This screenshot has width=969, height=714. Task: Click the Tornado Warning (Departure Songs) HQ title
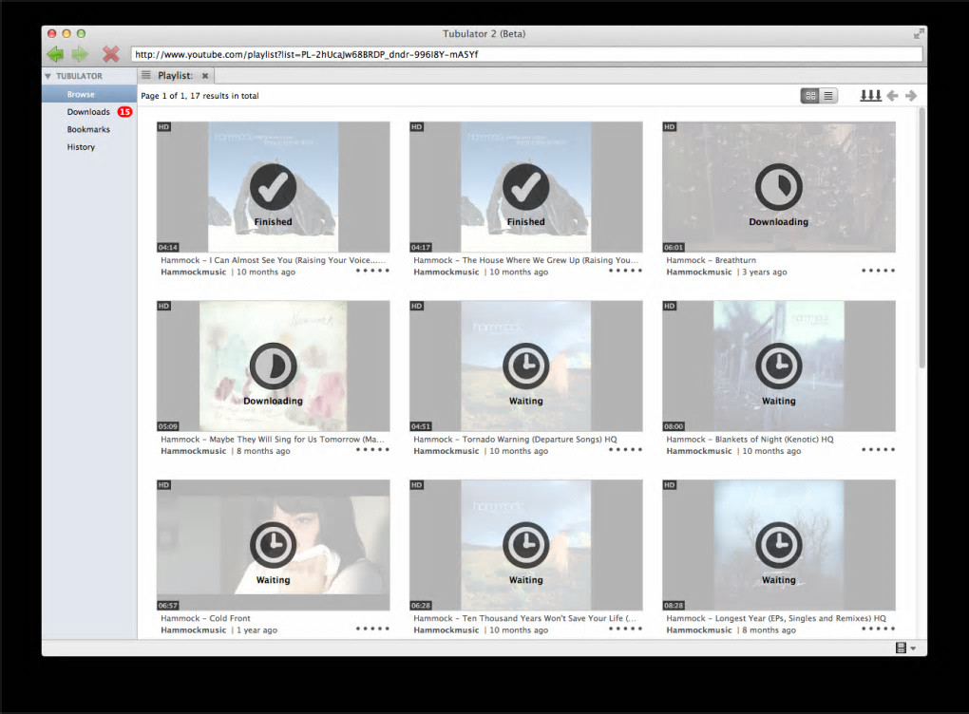(515, 440)
